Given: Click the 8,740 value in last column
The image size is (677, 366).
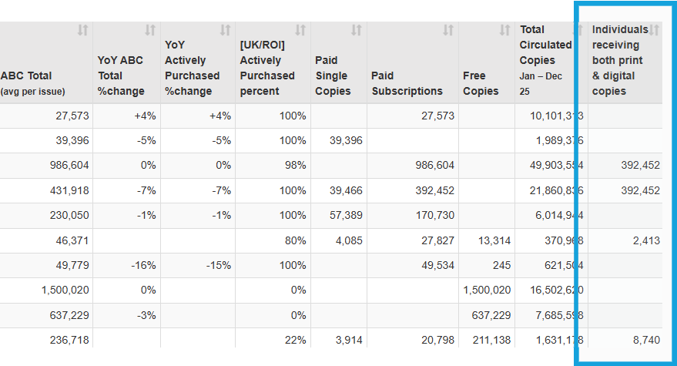Looking at the screenshot, I should (645, 340).
